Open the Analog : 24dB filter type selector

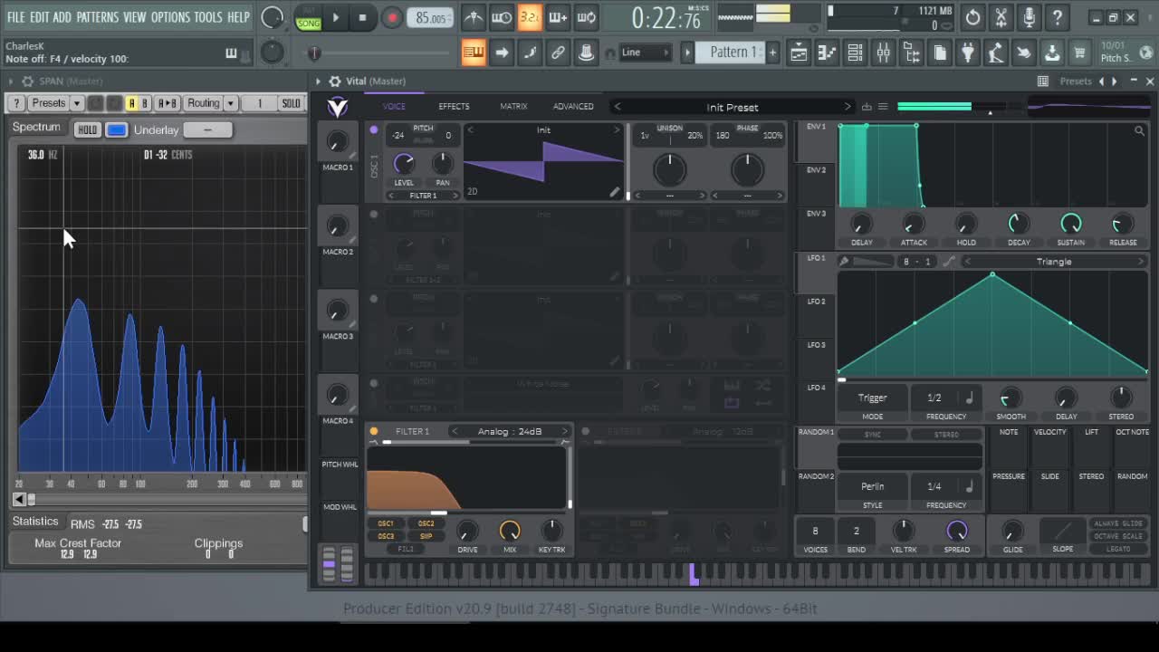click(x=510, y=431)
